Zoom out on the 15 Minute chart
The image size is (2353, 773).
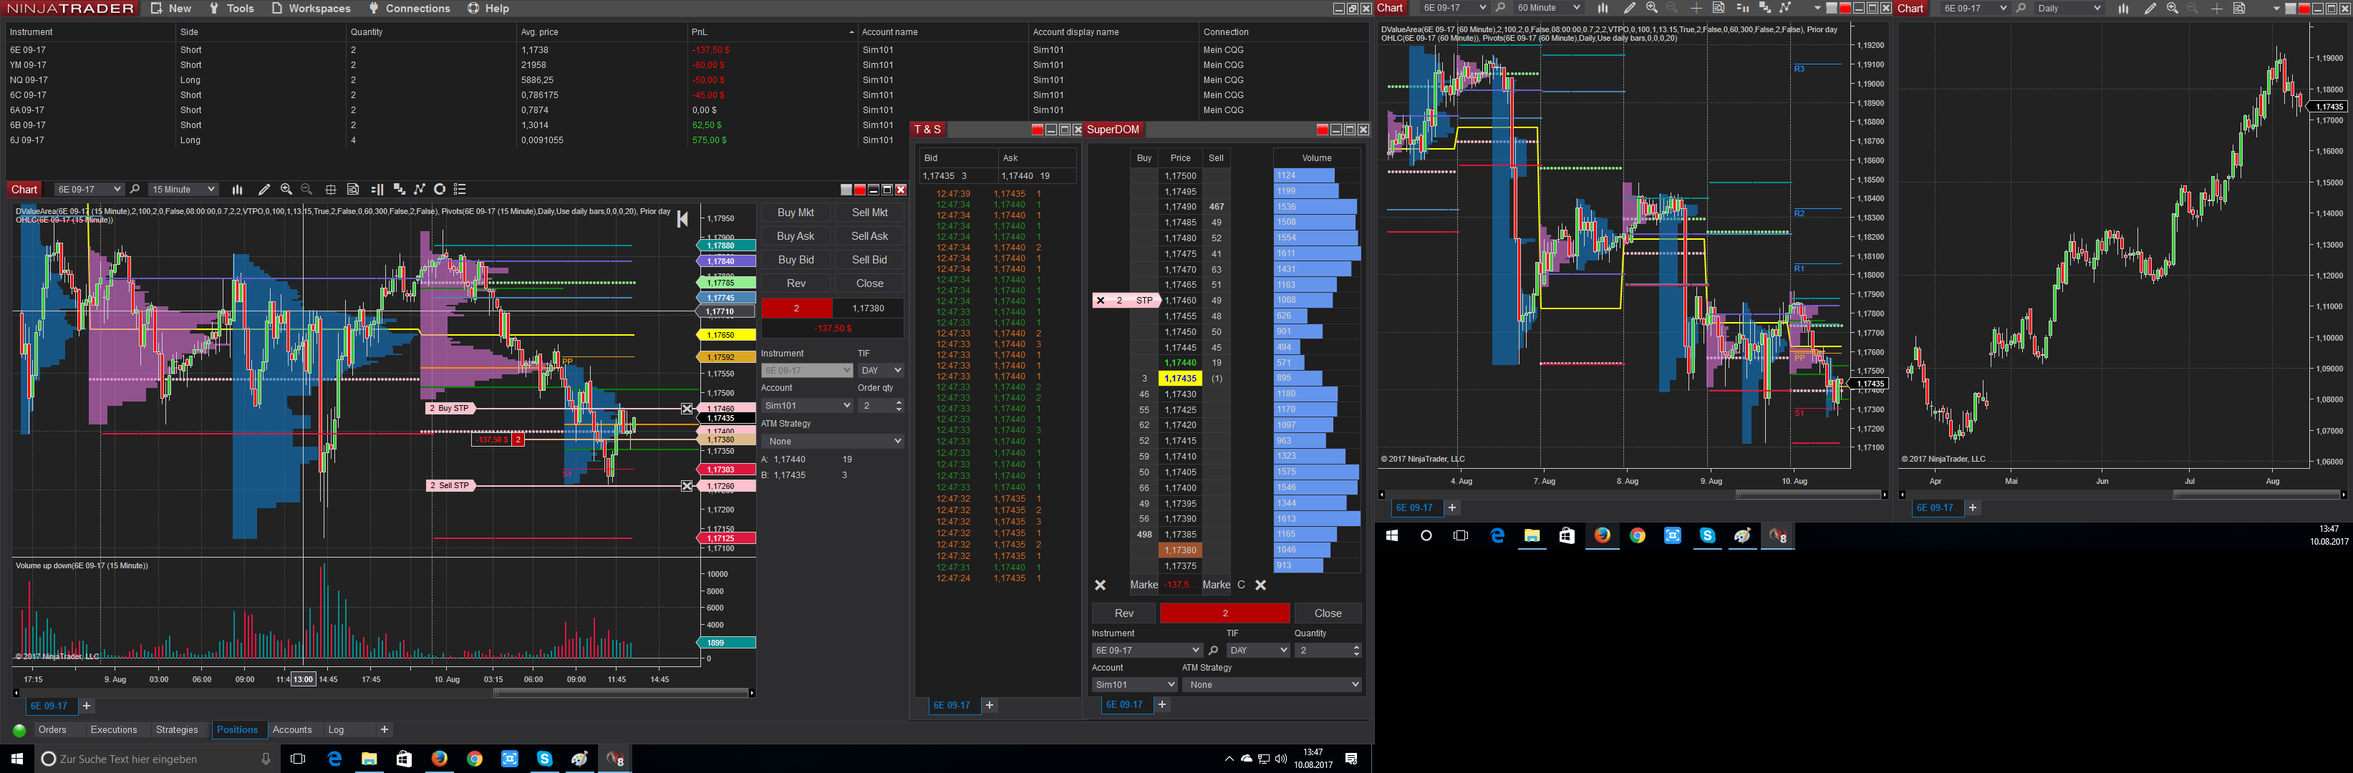(x=307, y=190)
